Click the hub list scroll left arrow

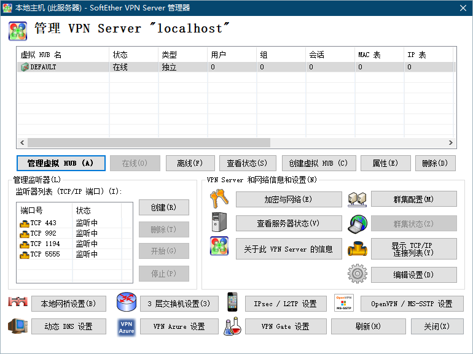point(22,142)
